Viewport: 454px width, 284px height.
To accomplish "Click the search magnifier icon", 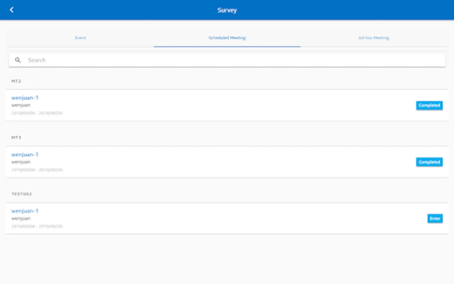I will (x=18, y=60).
